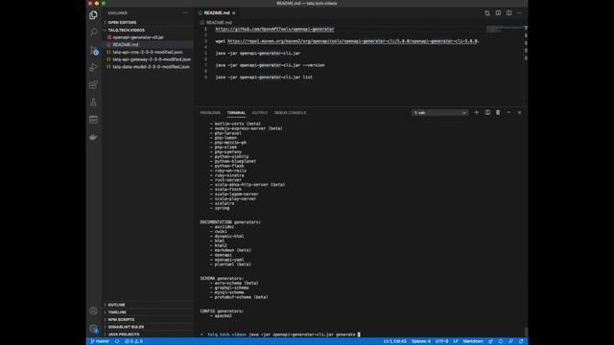Screen dimensions: 614x345
Task: Expand the Java Projects section
Action: tap(148, 334)
